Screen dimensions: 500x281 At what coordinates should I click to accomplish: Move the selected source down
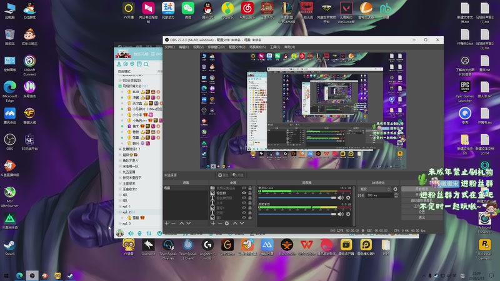coord(242,224)
